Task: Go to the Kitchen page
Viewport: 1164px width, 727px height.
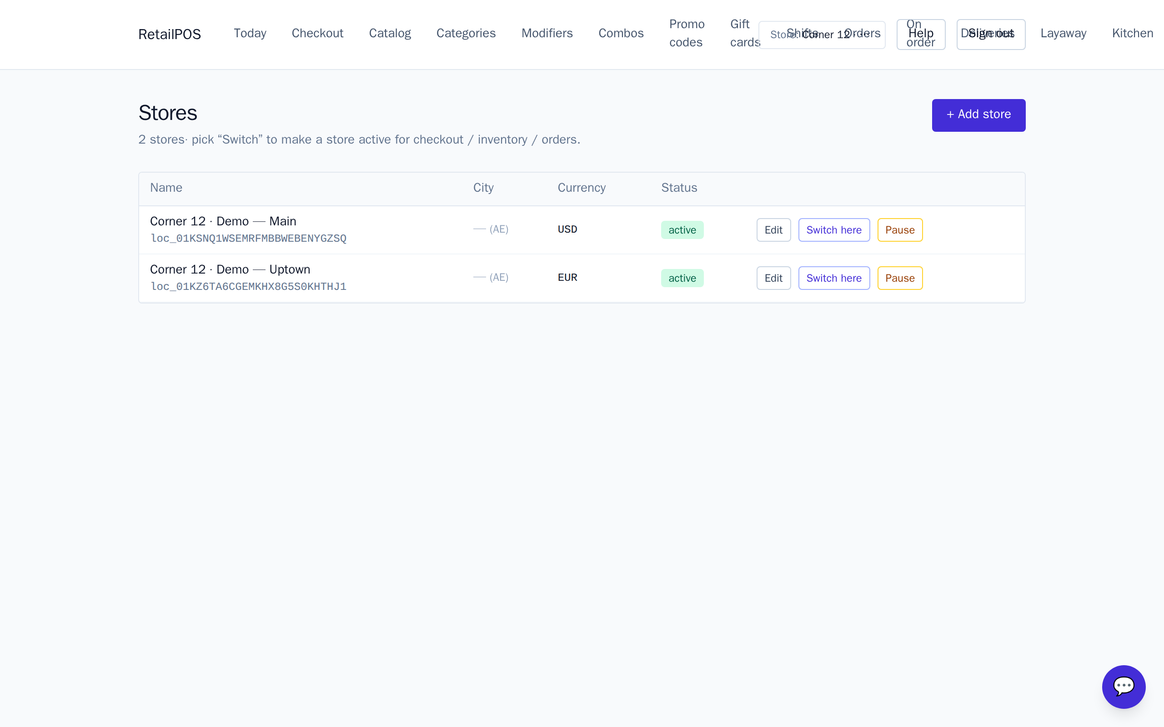Action: point(1132,33)
